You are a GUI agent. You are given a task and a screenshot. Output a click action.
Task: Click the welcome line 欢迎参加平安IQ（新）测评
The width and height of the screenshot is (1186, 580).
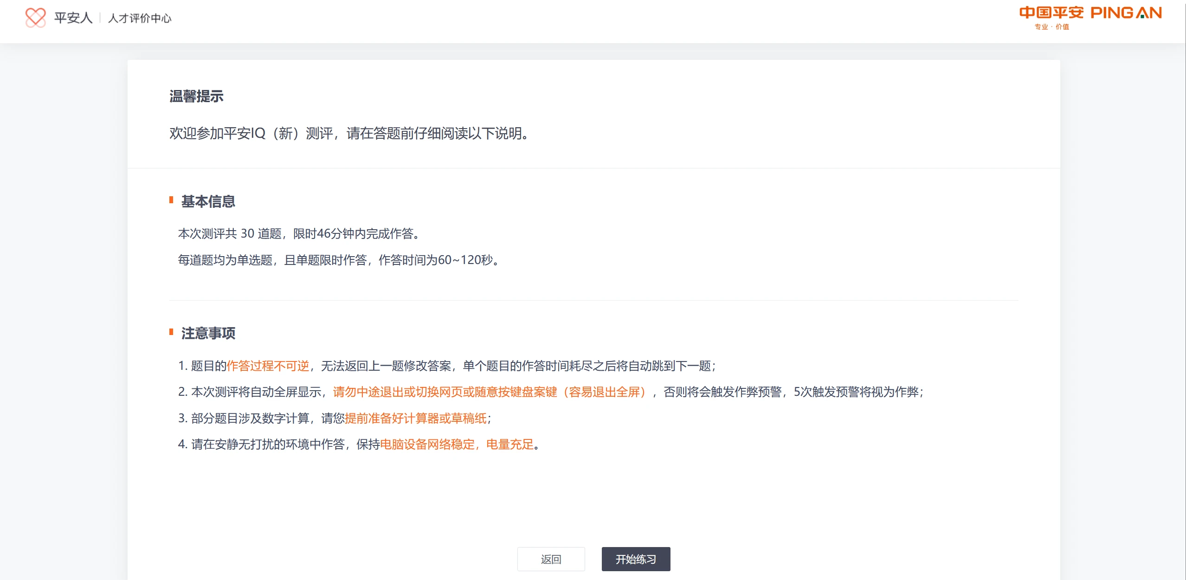click(x=349, y=134)
